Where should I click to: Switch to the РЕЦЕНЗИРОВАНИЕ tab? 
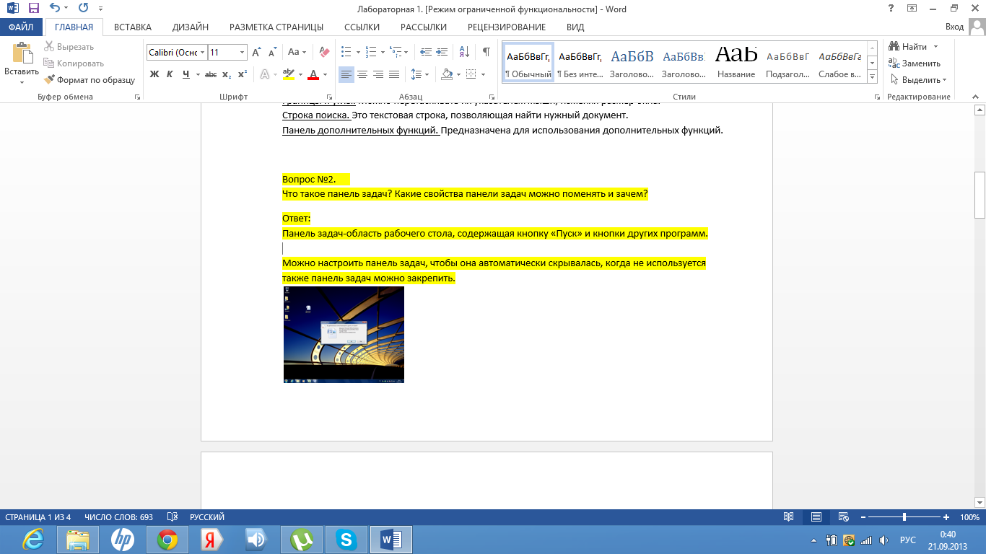click(x=507, y=27)
